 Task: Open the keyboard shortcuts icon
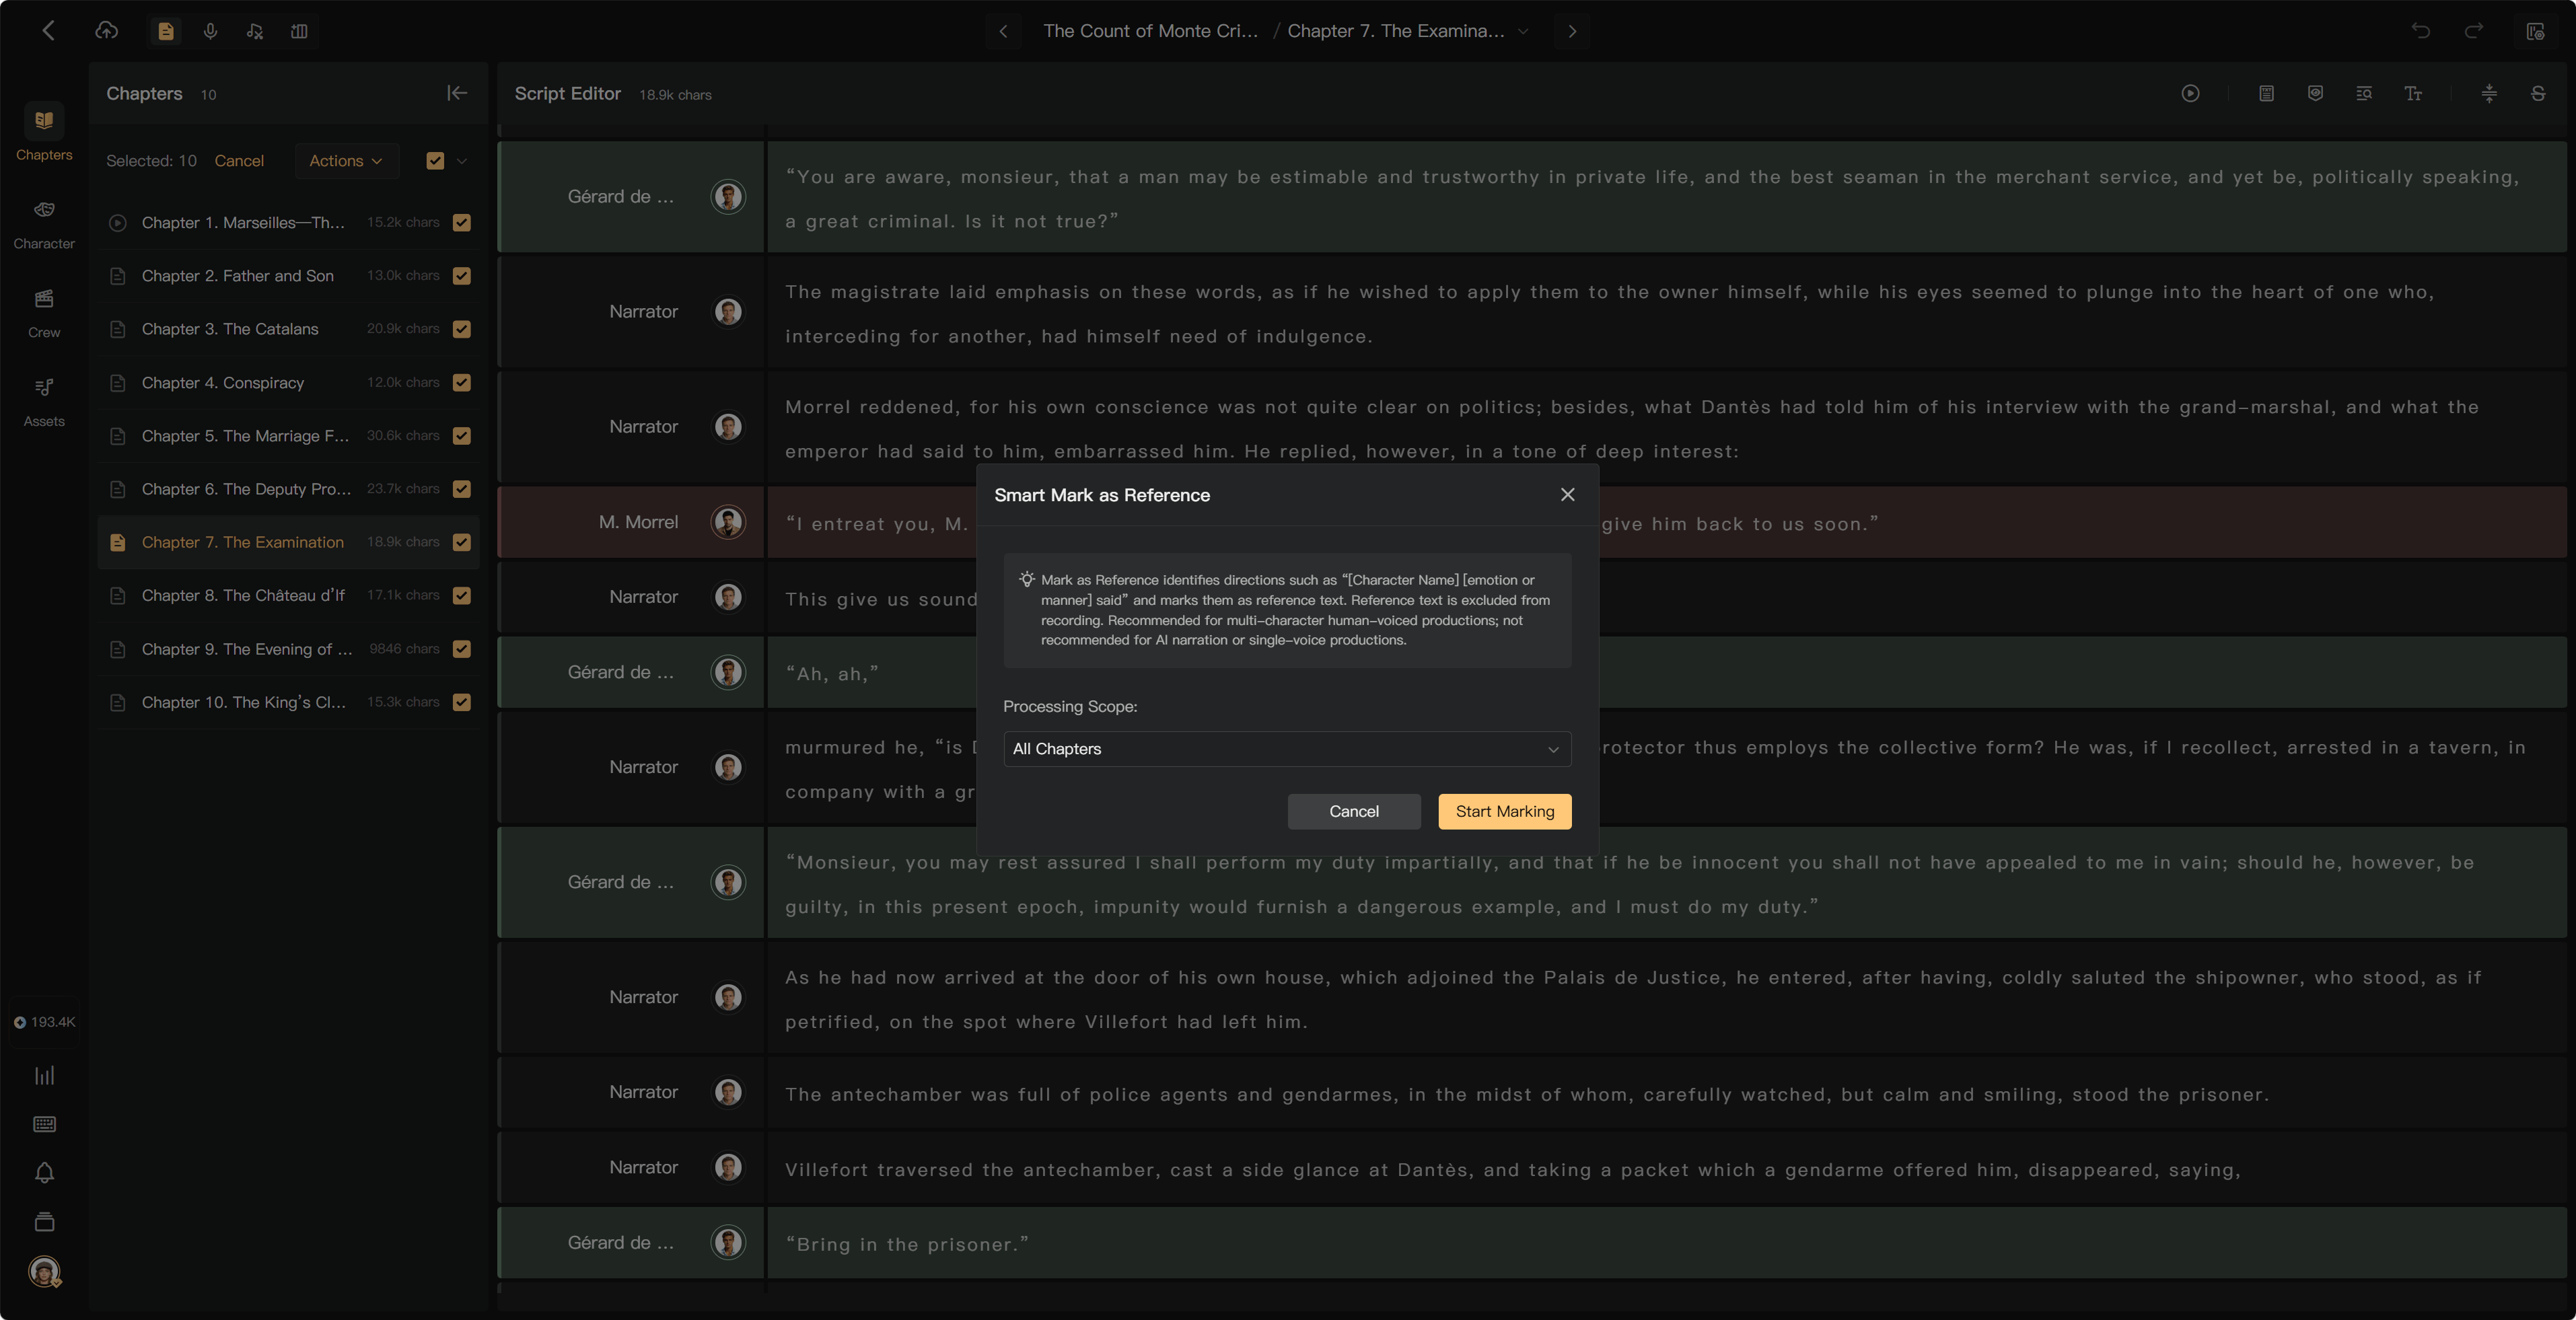coord(44,1124)
